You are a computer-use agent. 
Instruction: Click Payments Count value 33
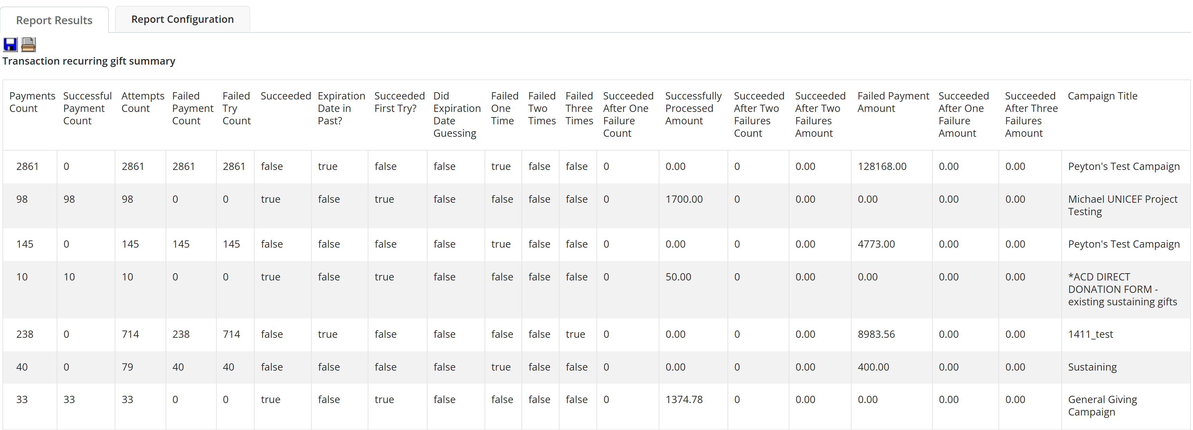point(22,400)
